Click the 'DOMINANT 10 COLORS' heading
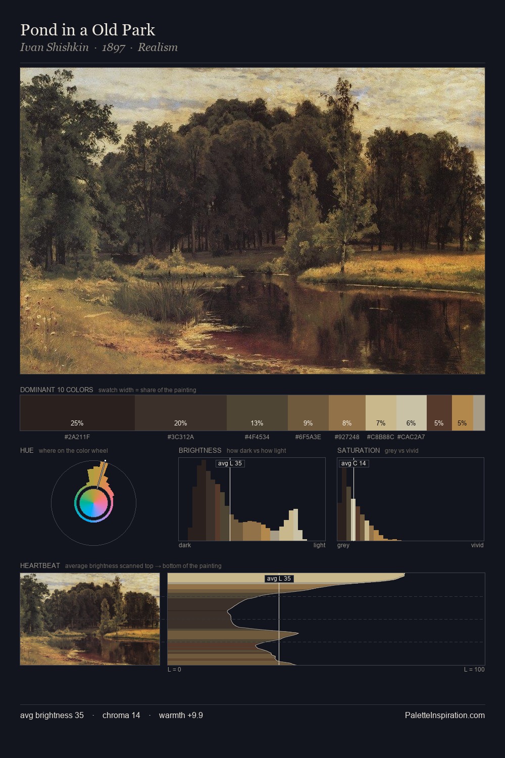 coord(57,390)
